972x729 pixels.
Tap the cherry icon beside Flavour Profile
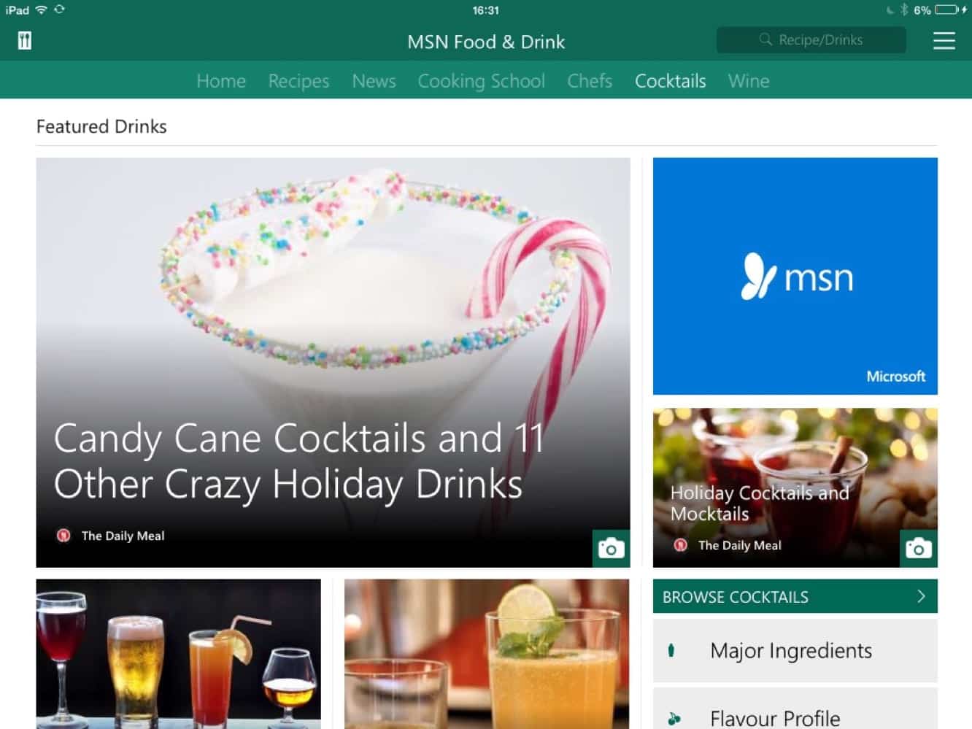pyautogui.click(x=674, y=719)
